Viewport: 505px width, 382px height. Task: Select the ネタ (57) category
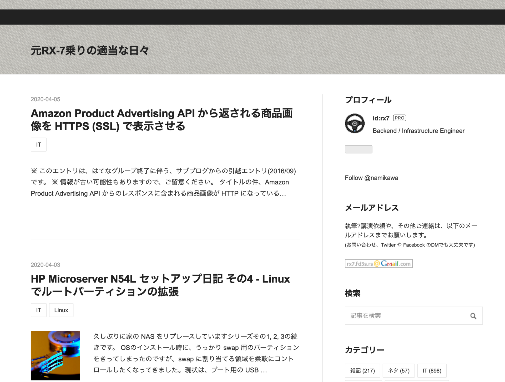[398, 370]
